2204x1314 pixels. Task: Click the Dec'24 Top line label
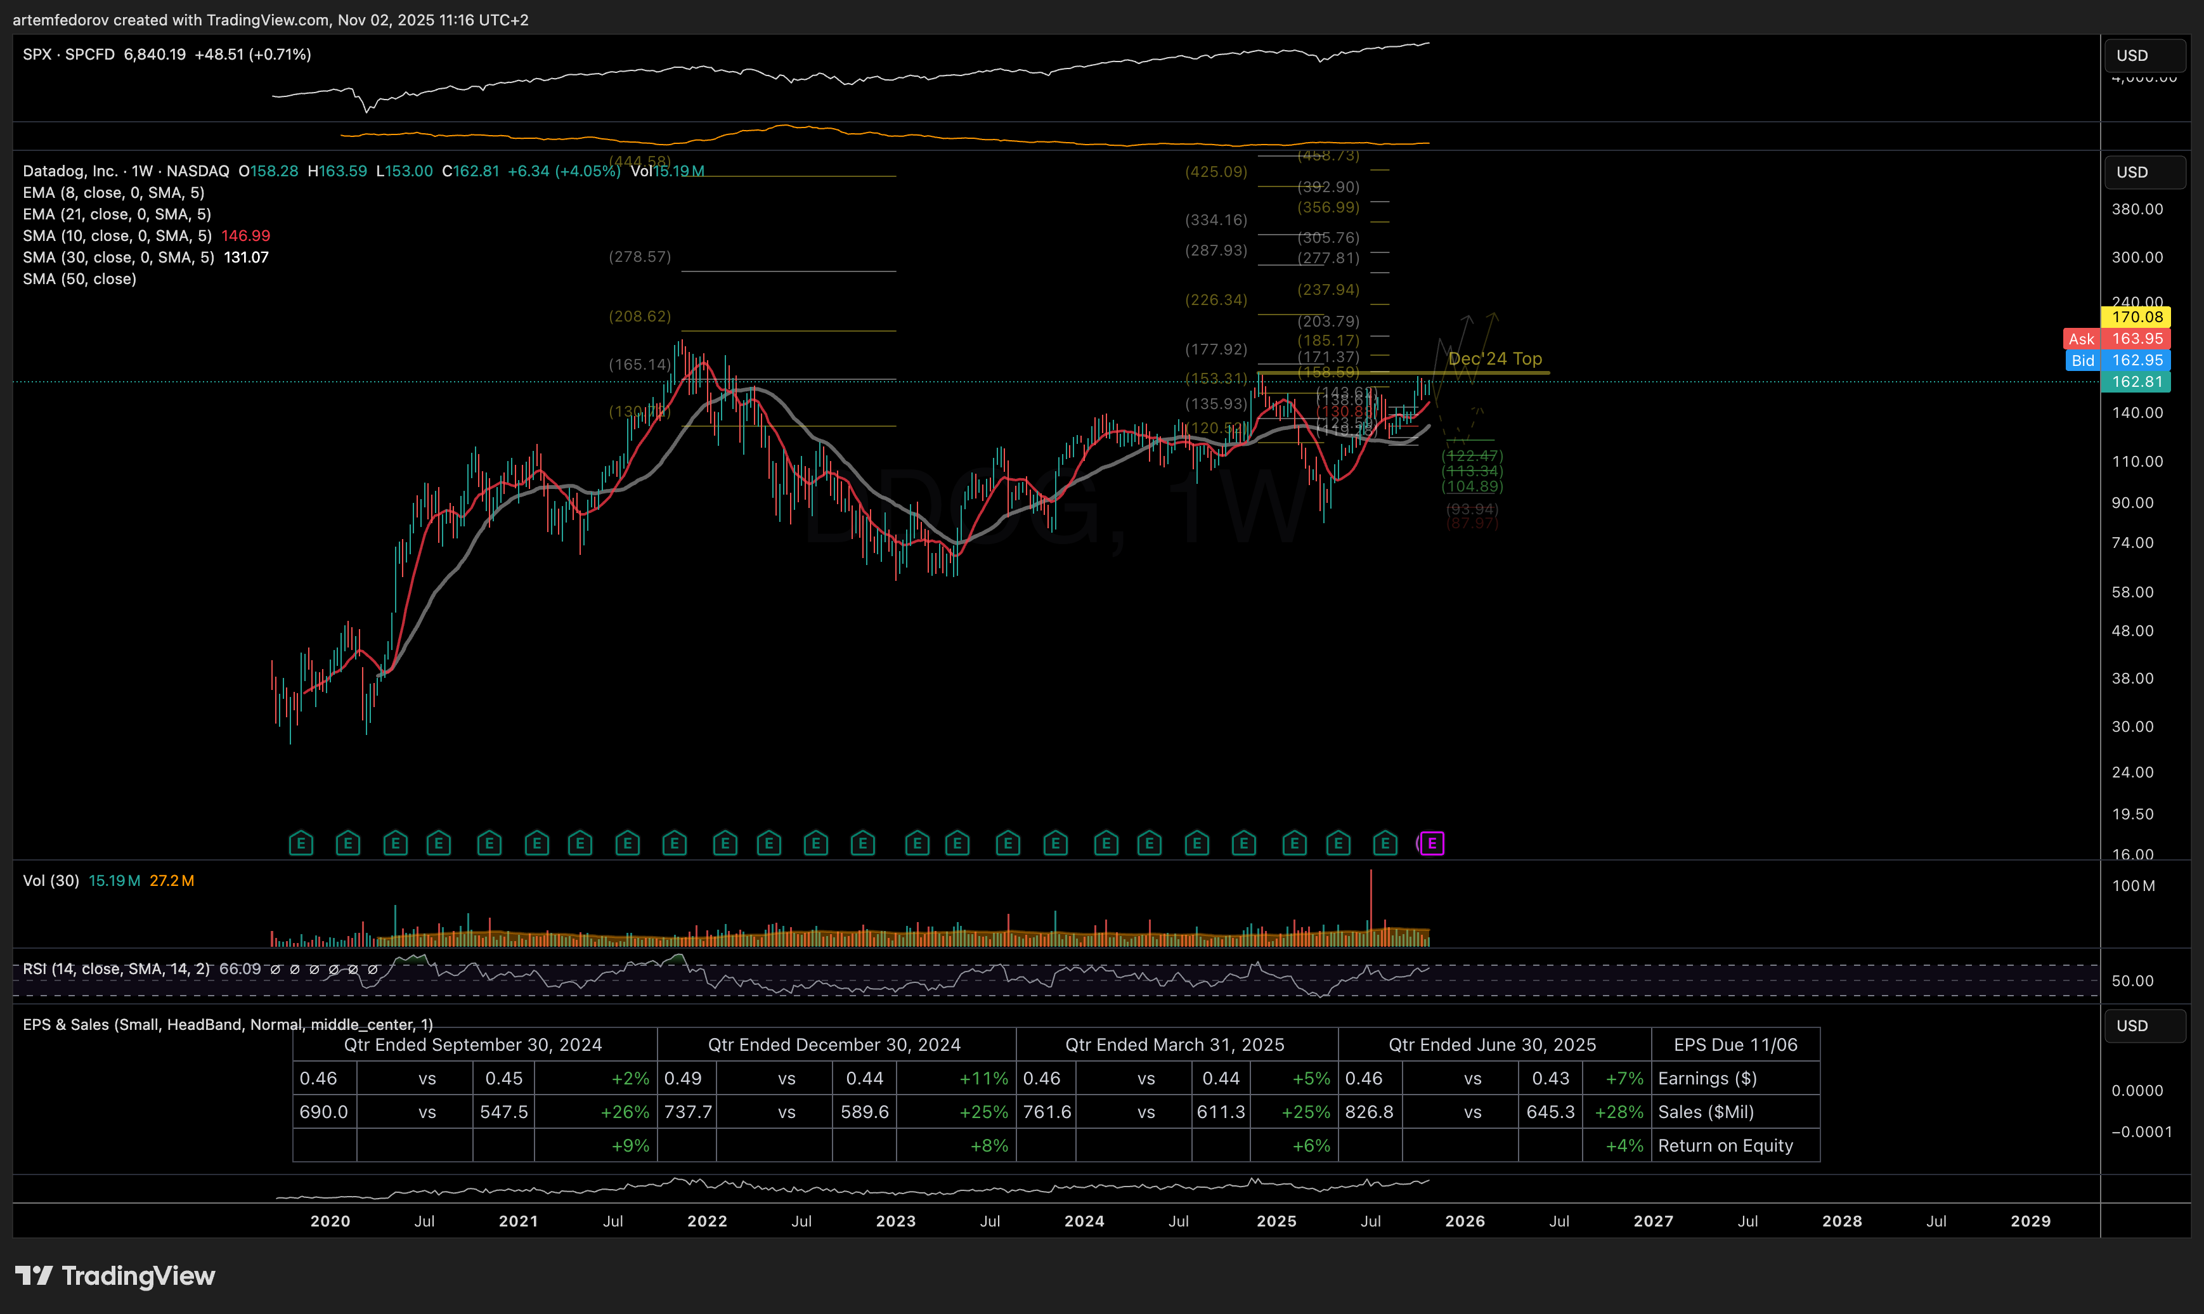1495,358
